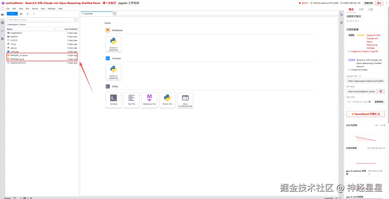Click the Upload Files arrow icon
The image size is (389, 199).
27,14
